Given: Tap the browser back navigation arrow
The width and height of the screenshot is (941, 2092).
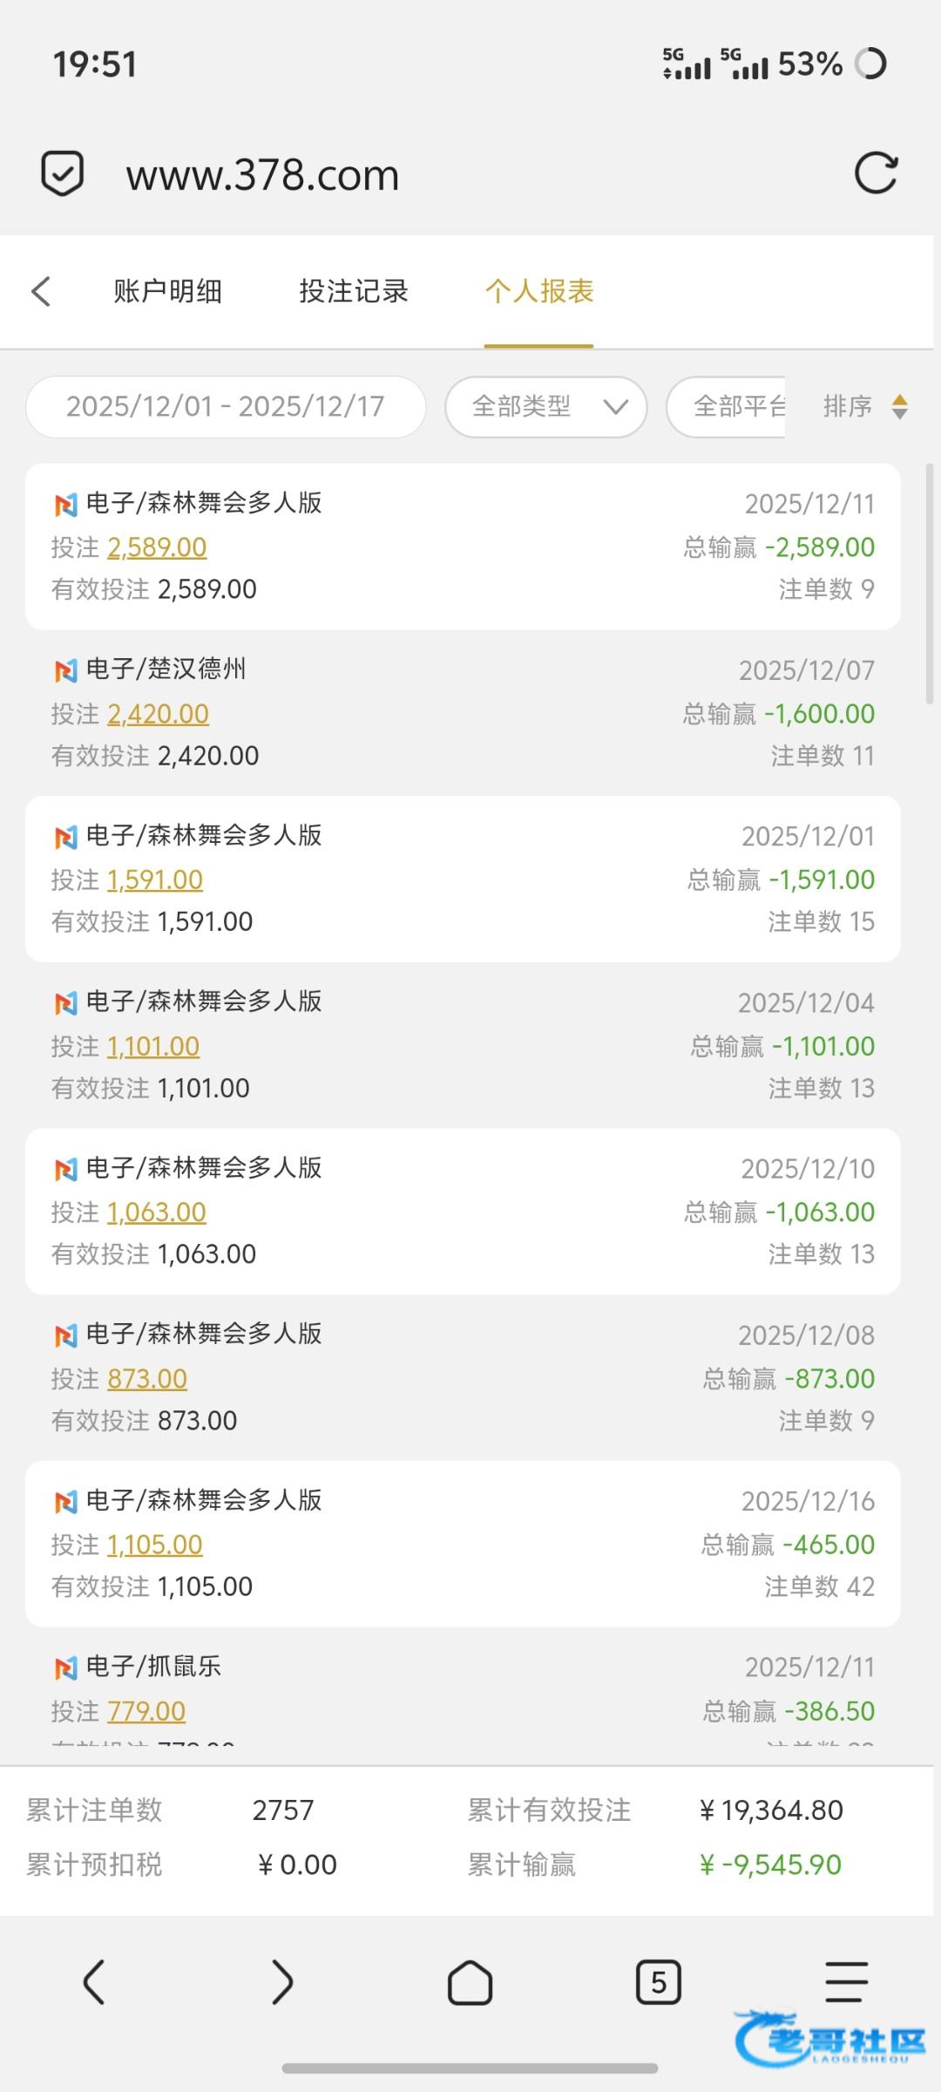Looking at the screenshot, I should click(x=94, y=1982).
